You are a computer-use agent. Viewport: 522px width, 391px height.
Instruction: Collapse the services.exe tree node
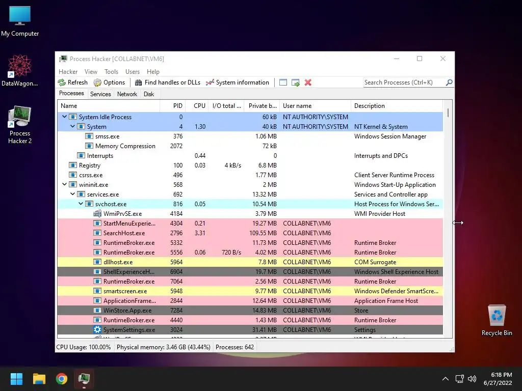[72, 194]
